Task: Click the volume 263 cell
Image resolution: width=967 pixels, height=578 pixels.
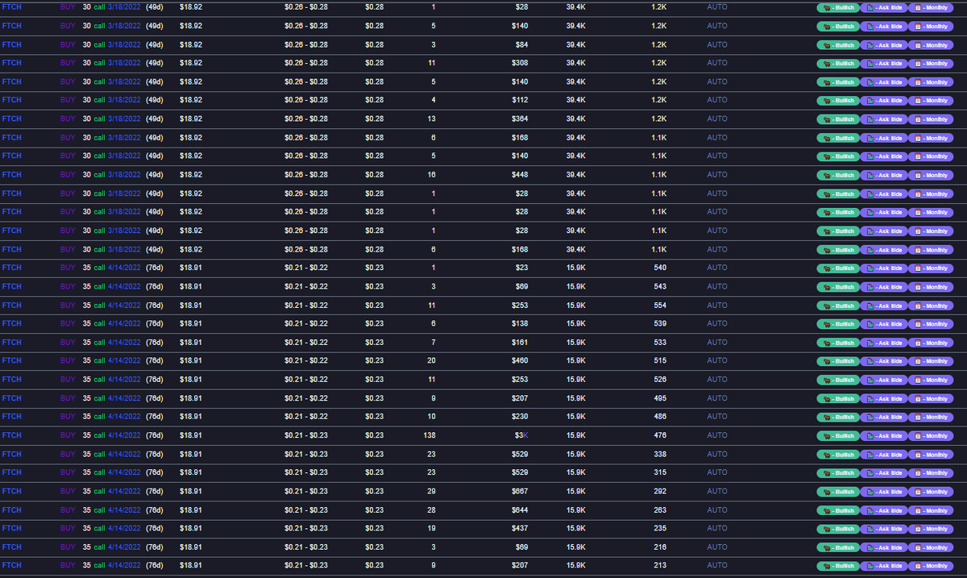Action: (x=659, y=509)
